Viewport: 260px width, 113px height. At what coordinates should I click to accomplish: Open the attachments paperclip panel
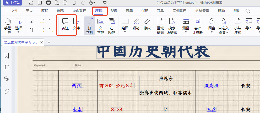[7, 91]
